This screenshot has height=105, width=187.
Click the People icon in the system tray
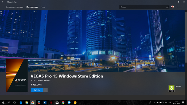point(150,103)
